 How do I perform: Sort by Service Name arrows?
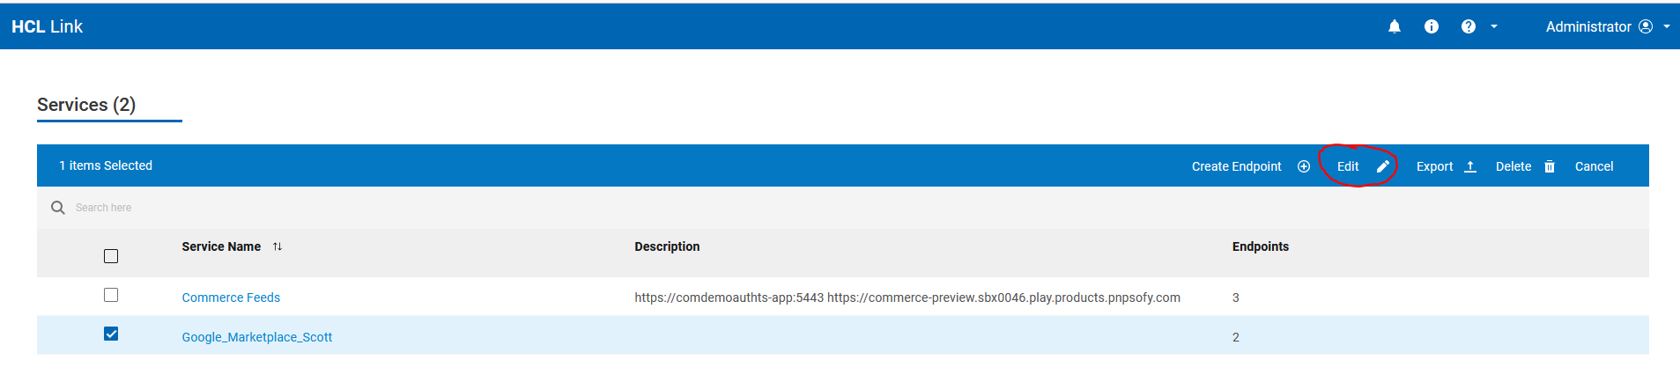click(278, 246)
